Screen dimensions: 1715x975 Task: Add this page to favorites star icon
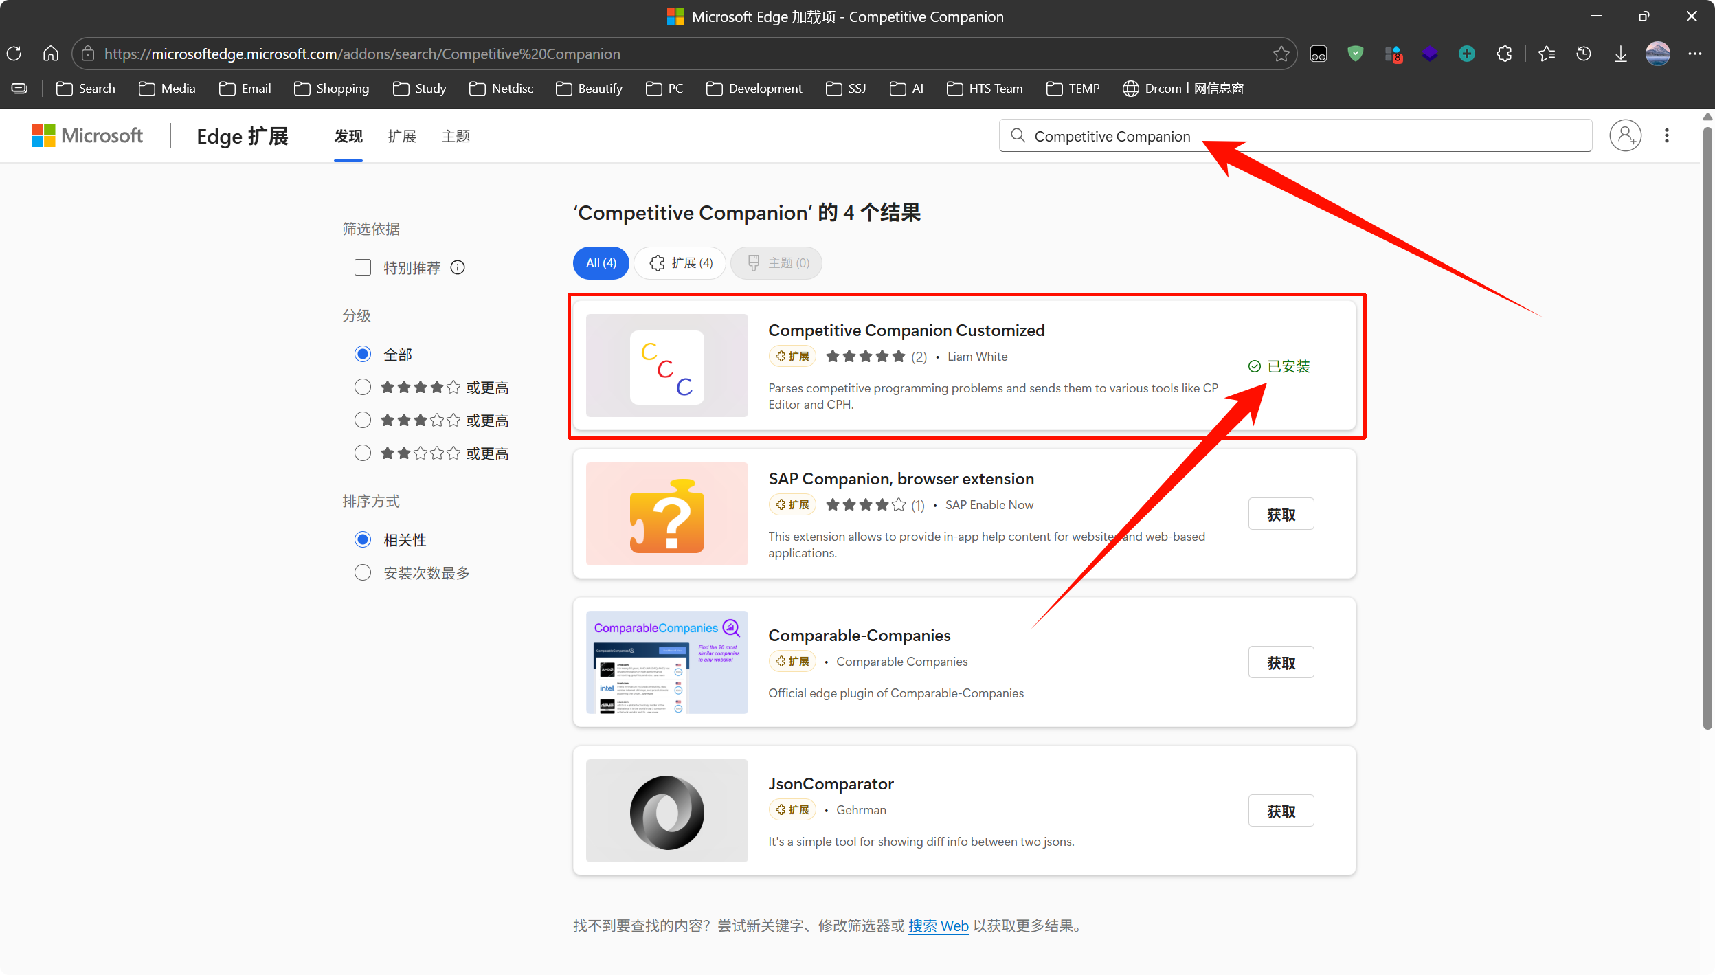(x=1281, y=54)
